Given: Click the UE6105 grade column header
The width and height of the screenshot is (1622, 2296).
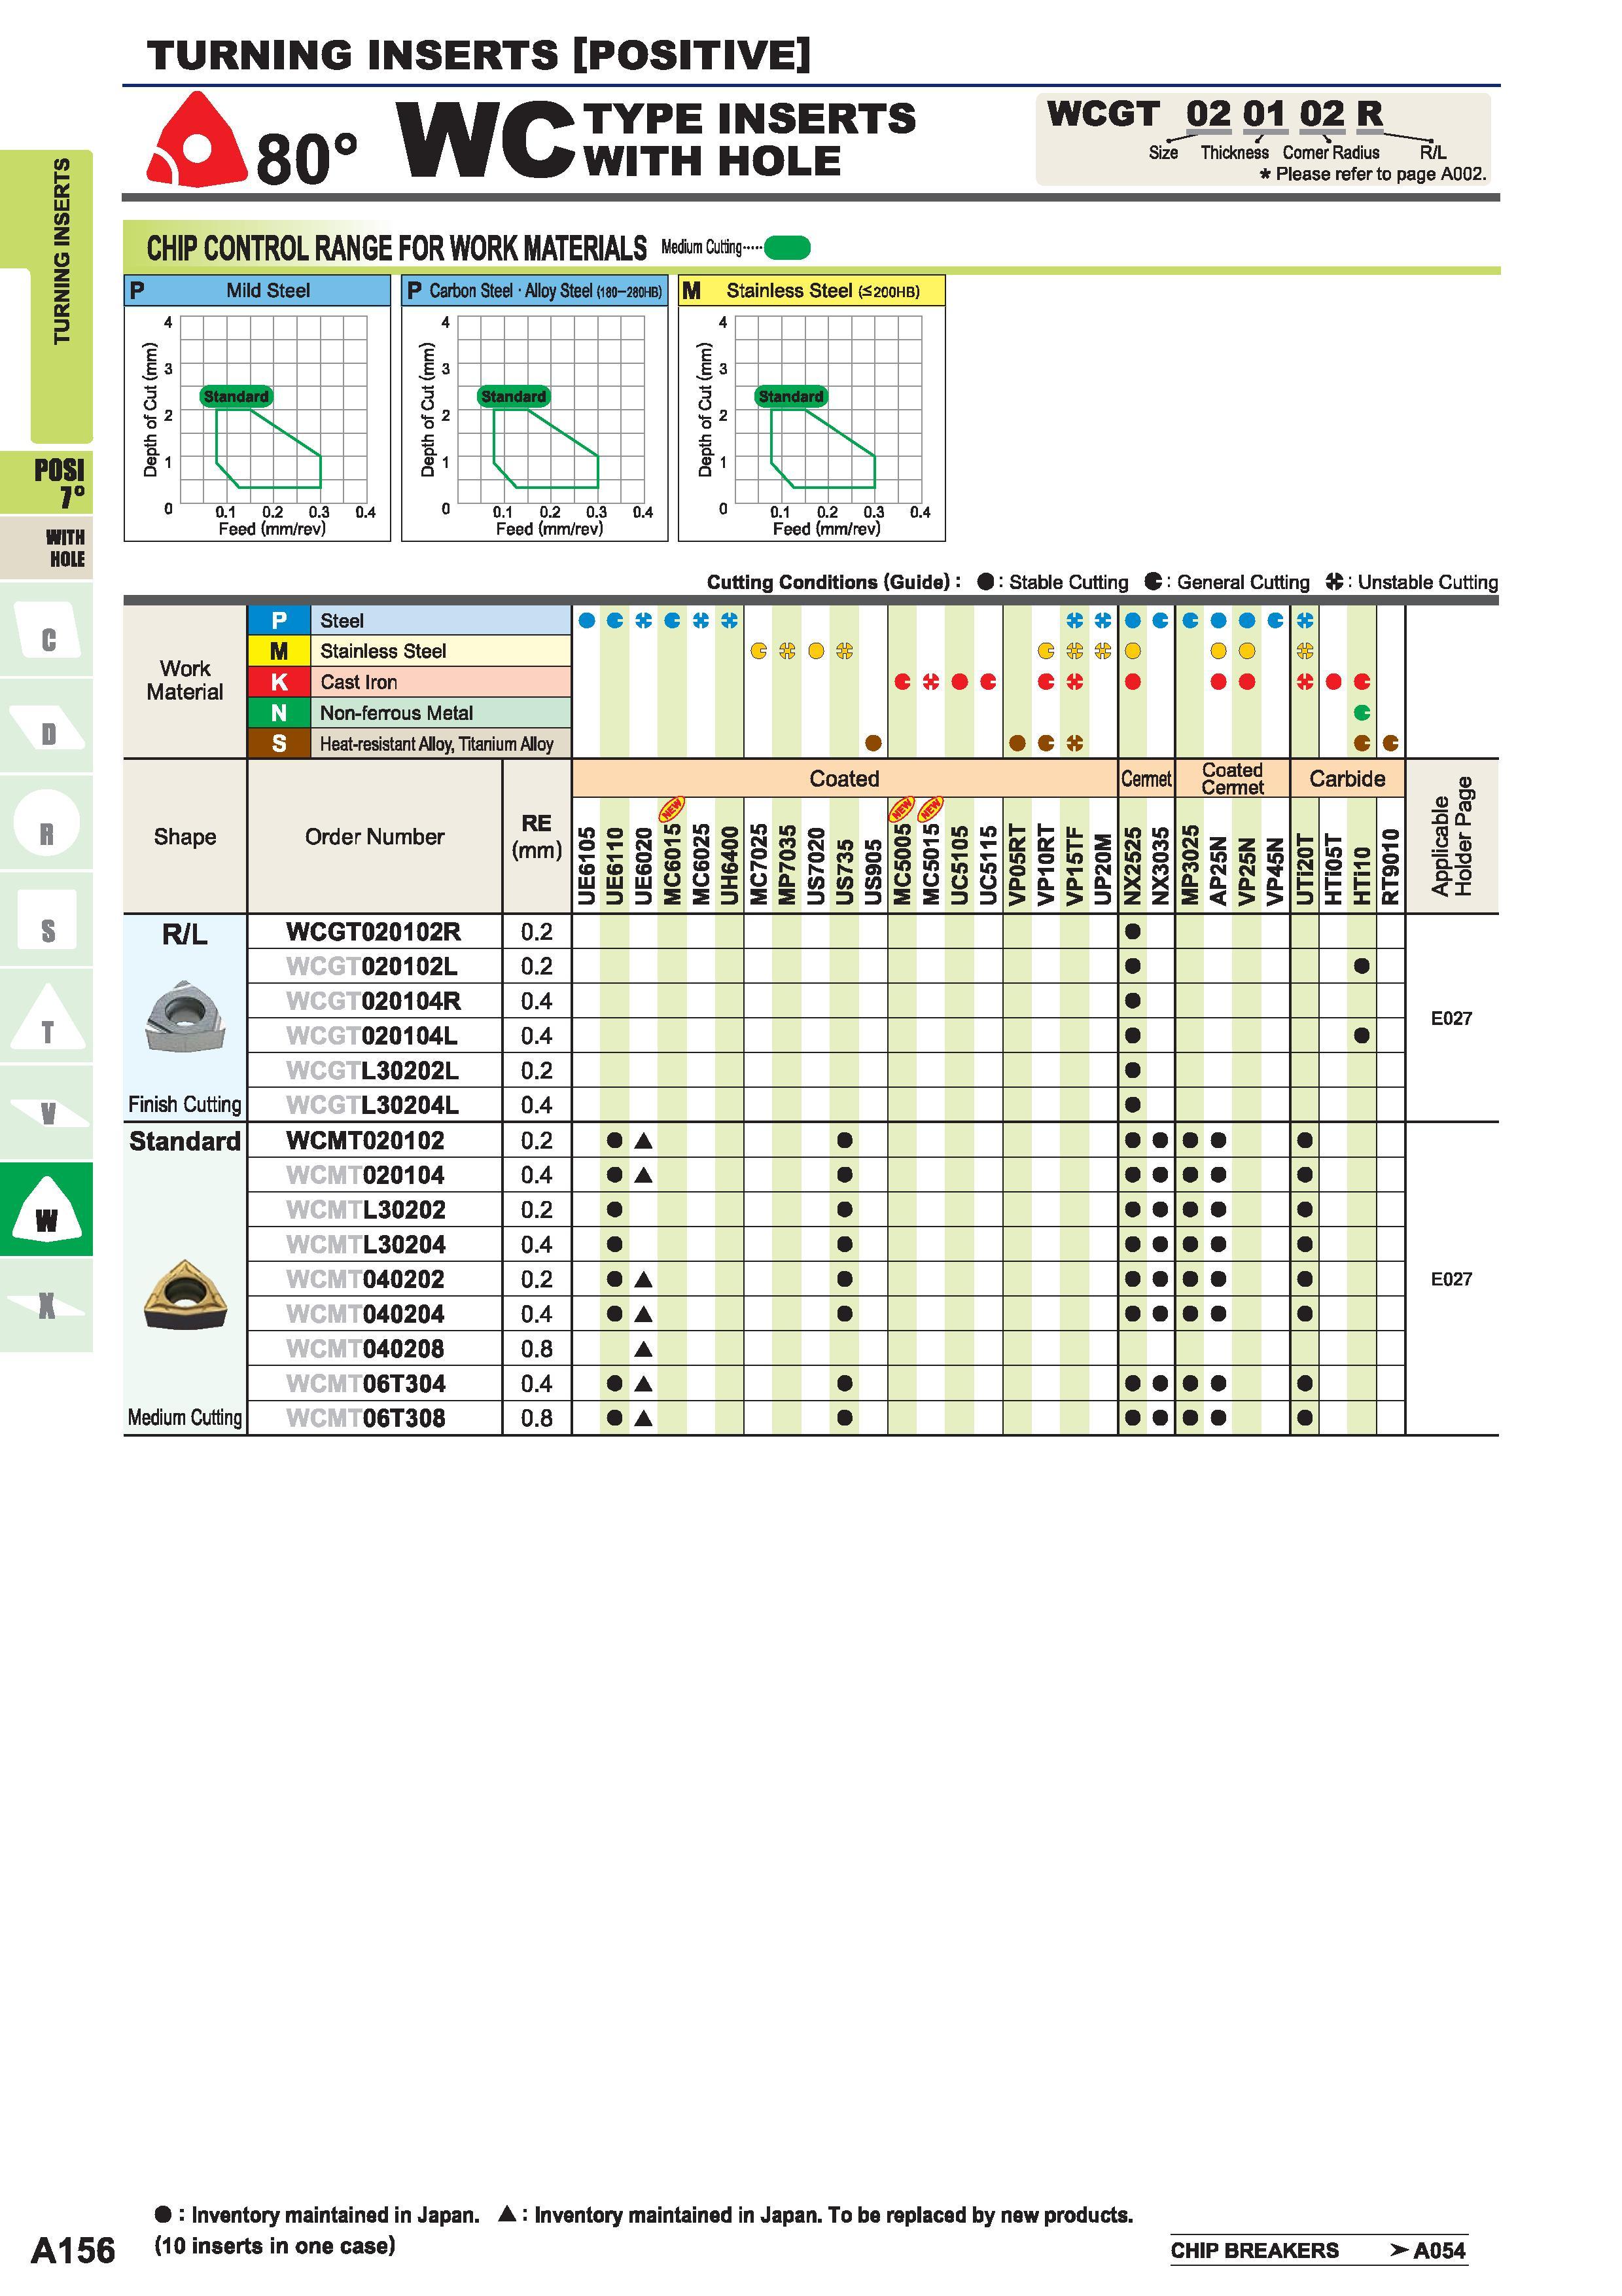Looking at the screenshot, I should pyautogui.click(x=587, y=865).
